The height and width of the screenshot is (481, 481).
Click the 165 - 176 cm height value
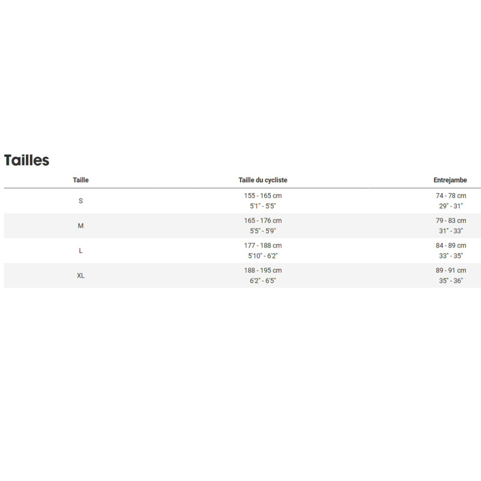point(263,221)
